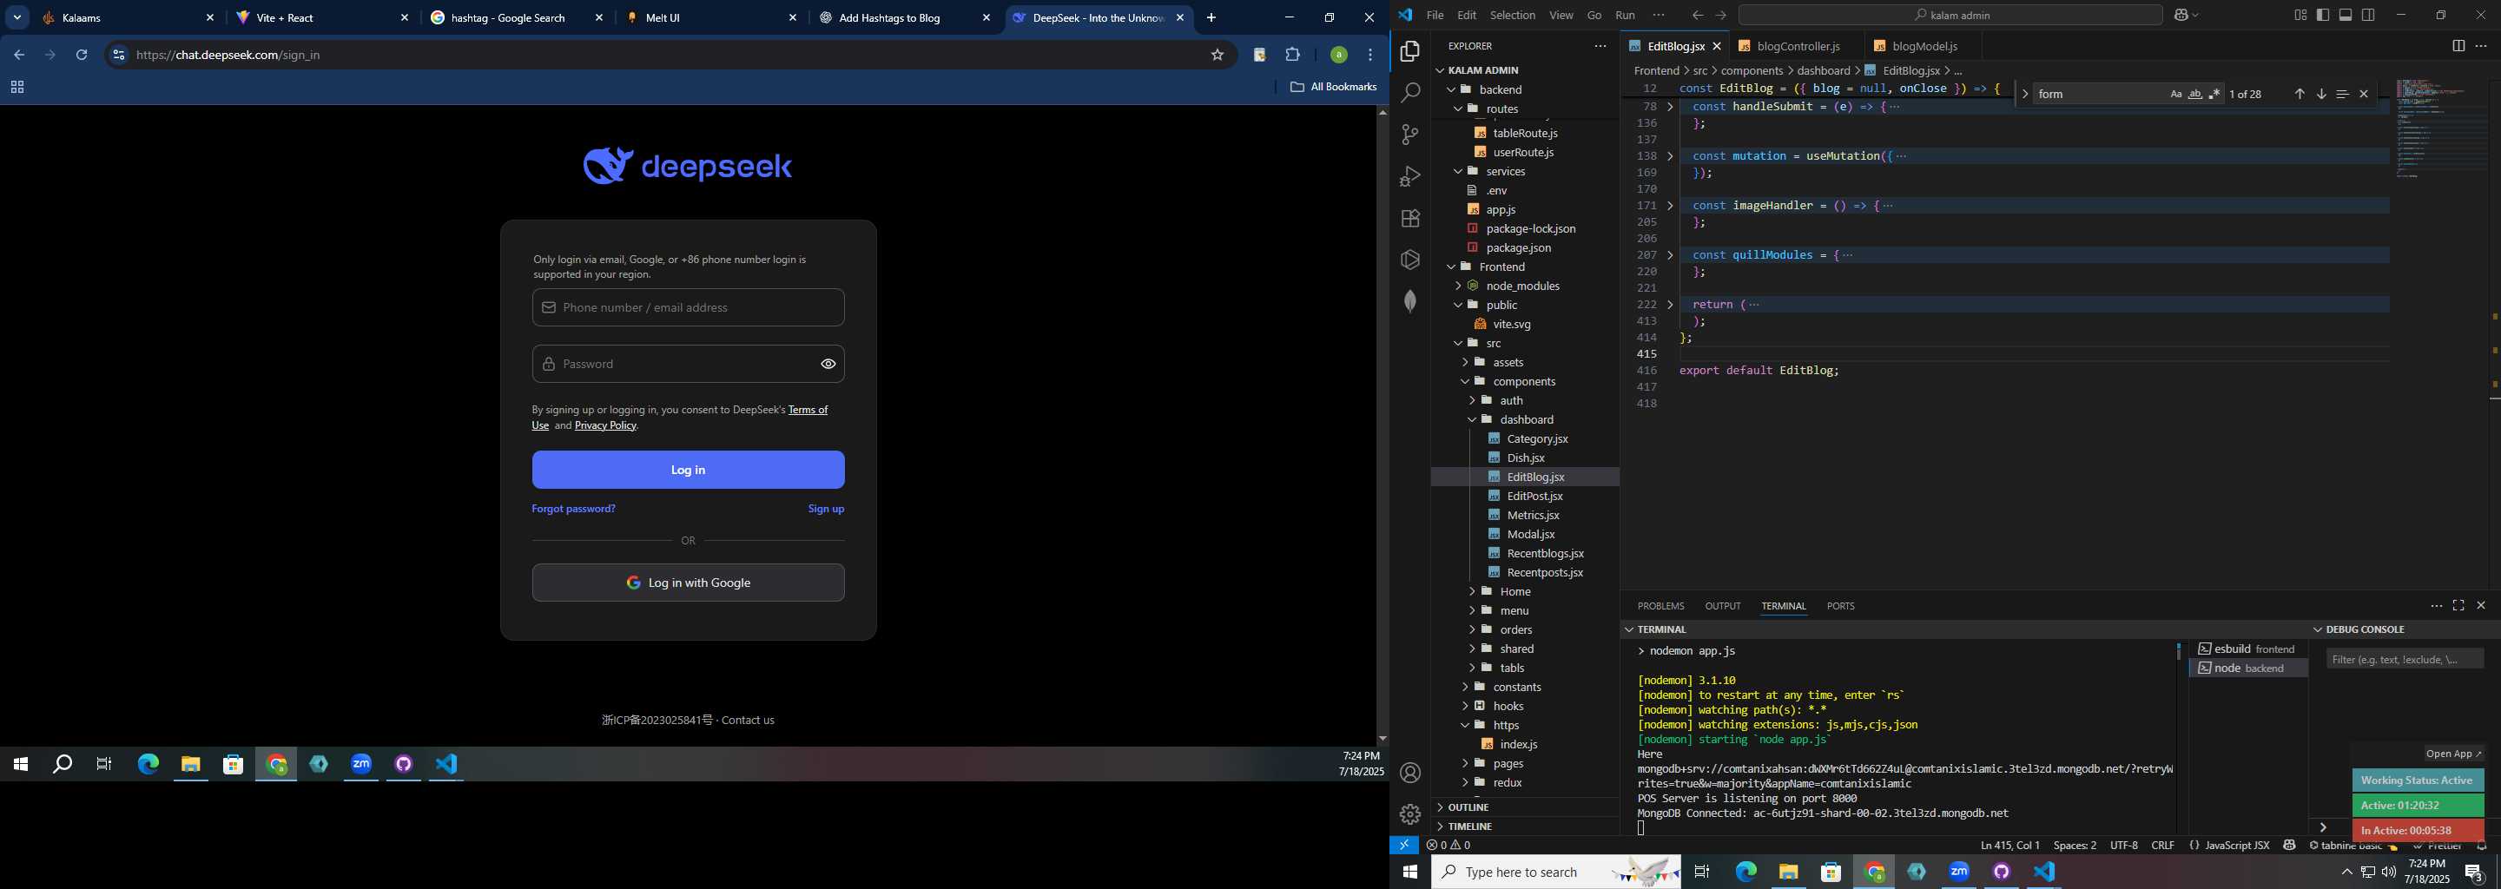Image resolution: width=2501 pixels, height=889 pixels.
Task: Click the Customize Layout icon in VS Code
Action: [2300, 16]
